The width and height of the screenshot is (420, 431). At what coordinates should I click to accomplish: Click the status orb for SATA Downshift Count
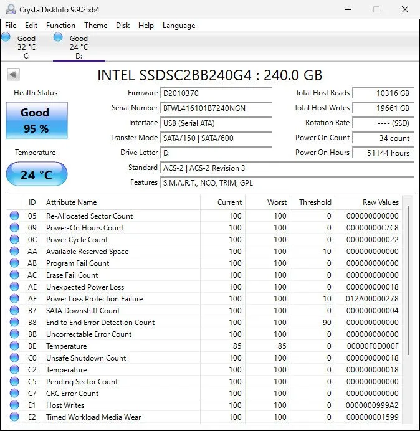14,310
